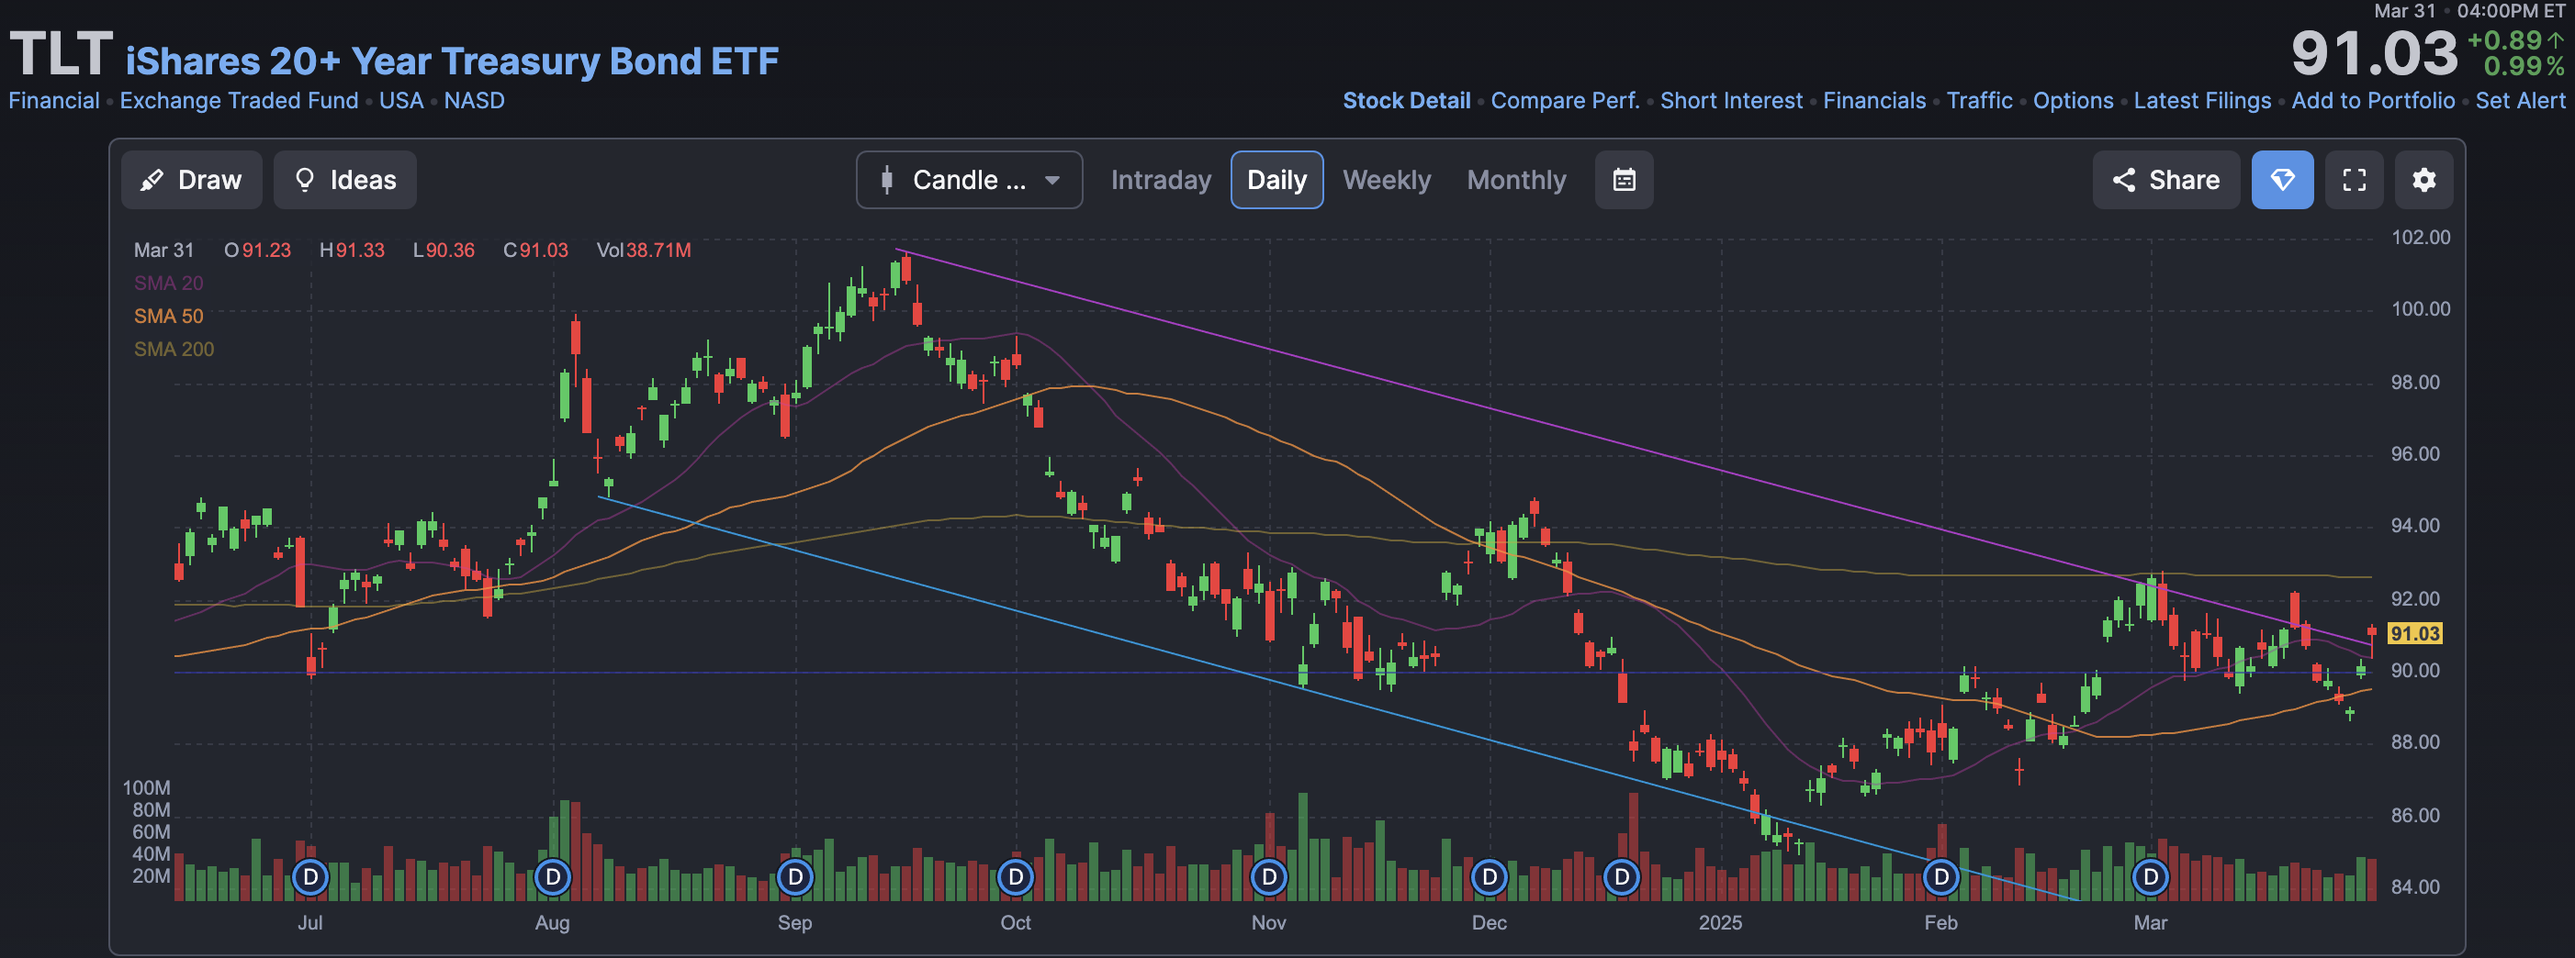Click the Exchange Traded Fund link
2575x958 pixels.
coord(239,101)
